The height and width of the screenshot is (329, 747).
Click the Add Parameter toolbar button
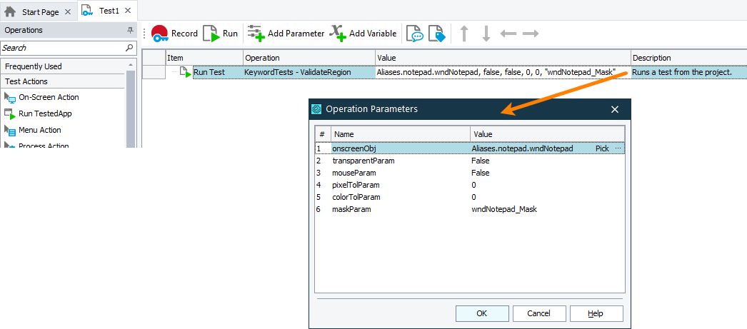(x=286, y=34)
